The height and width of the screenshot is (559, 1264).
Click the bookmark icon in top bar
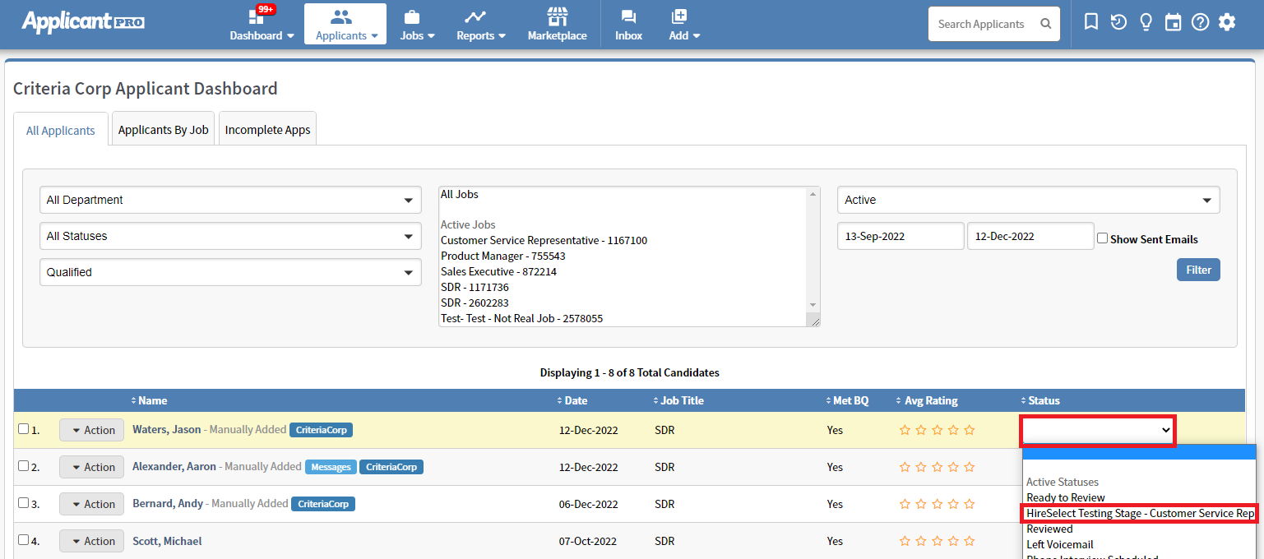pos(1091,22)
